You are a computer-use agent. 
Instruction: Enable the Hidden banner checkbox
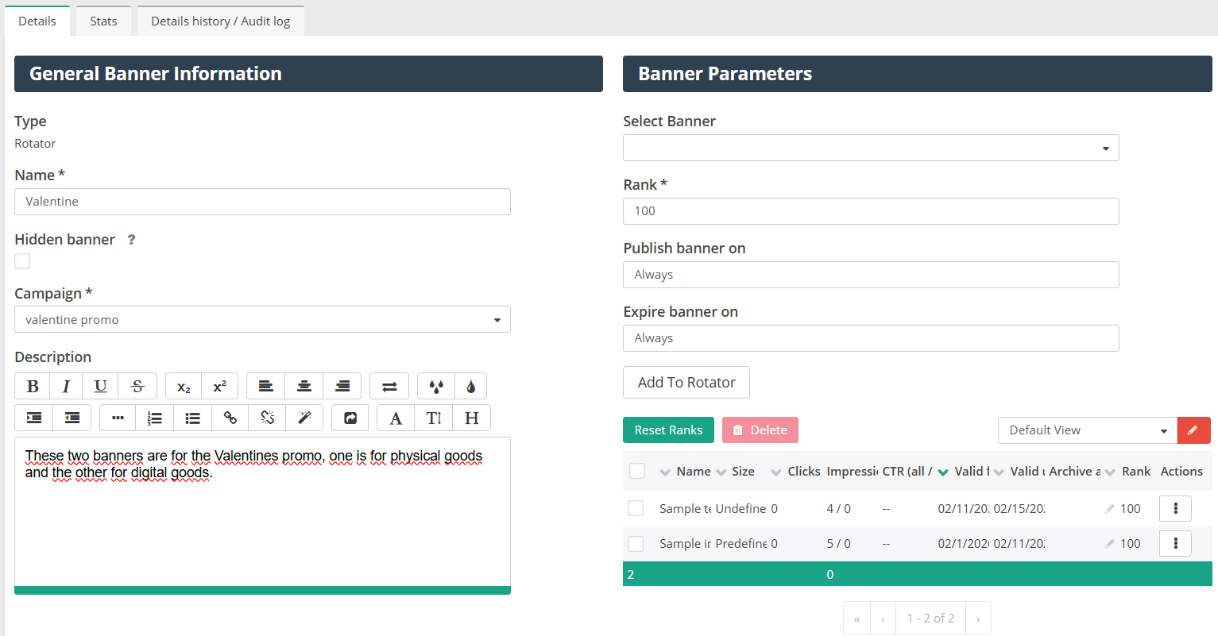tap(22, 261)
